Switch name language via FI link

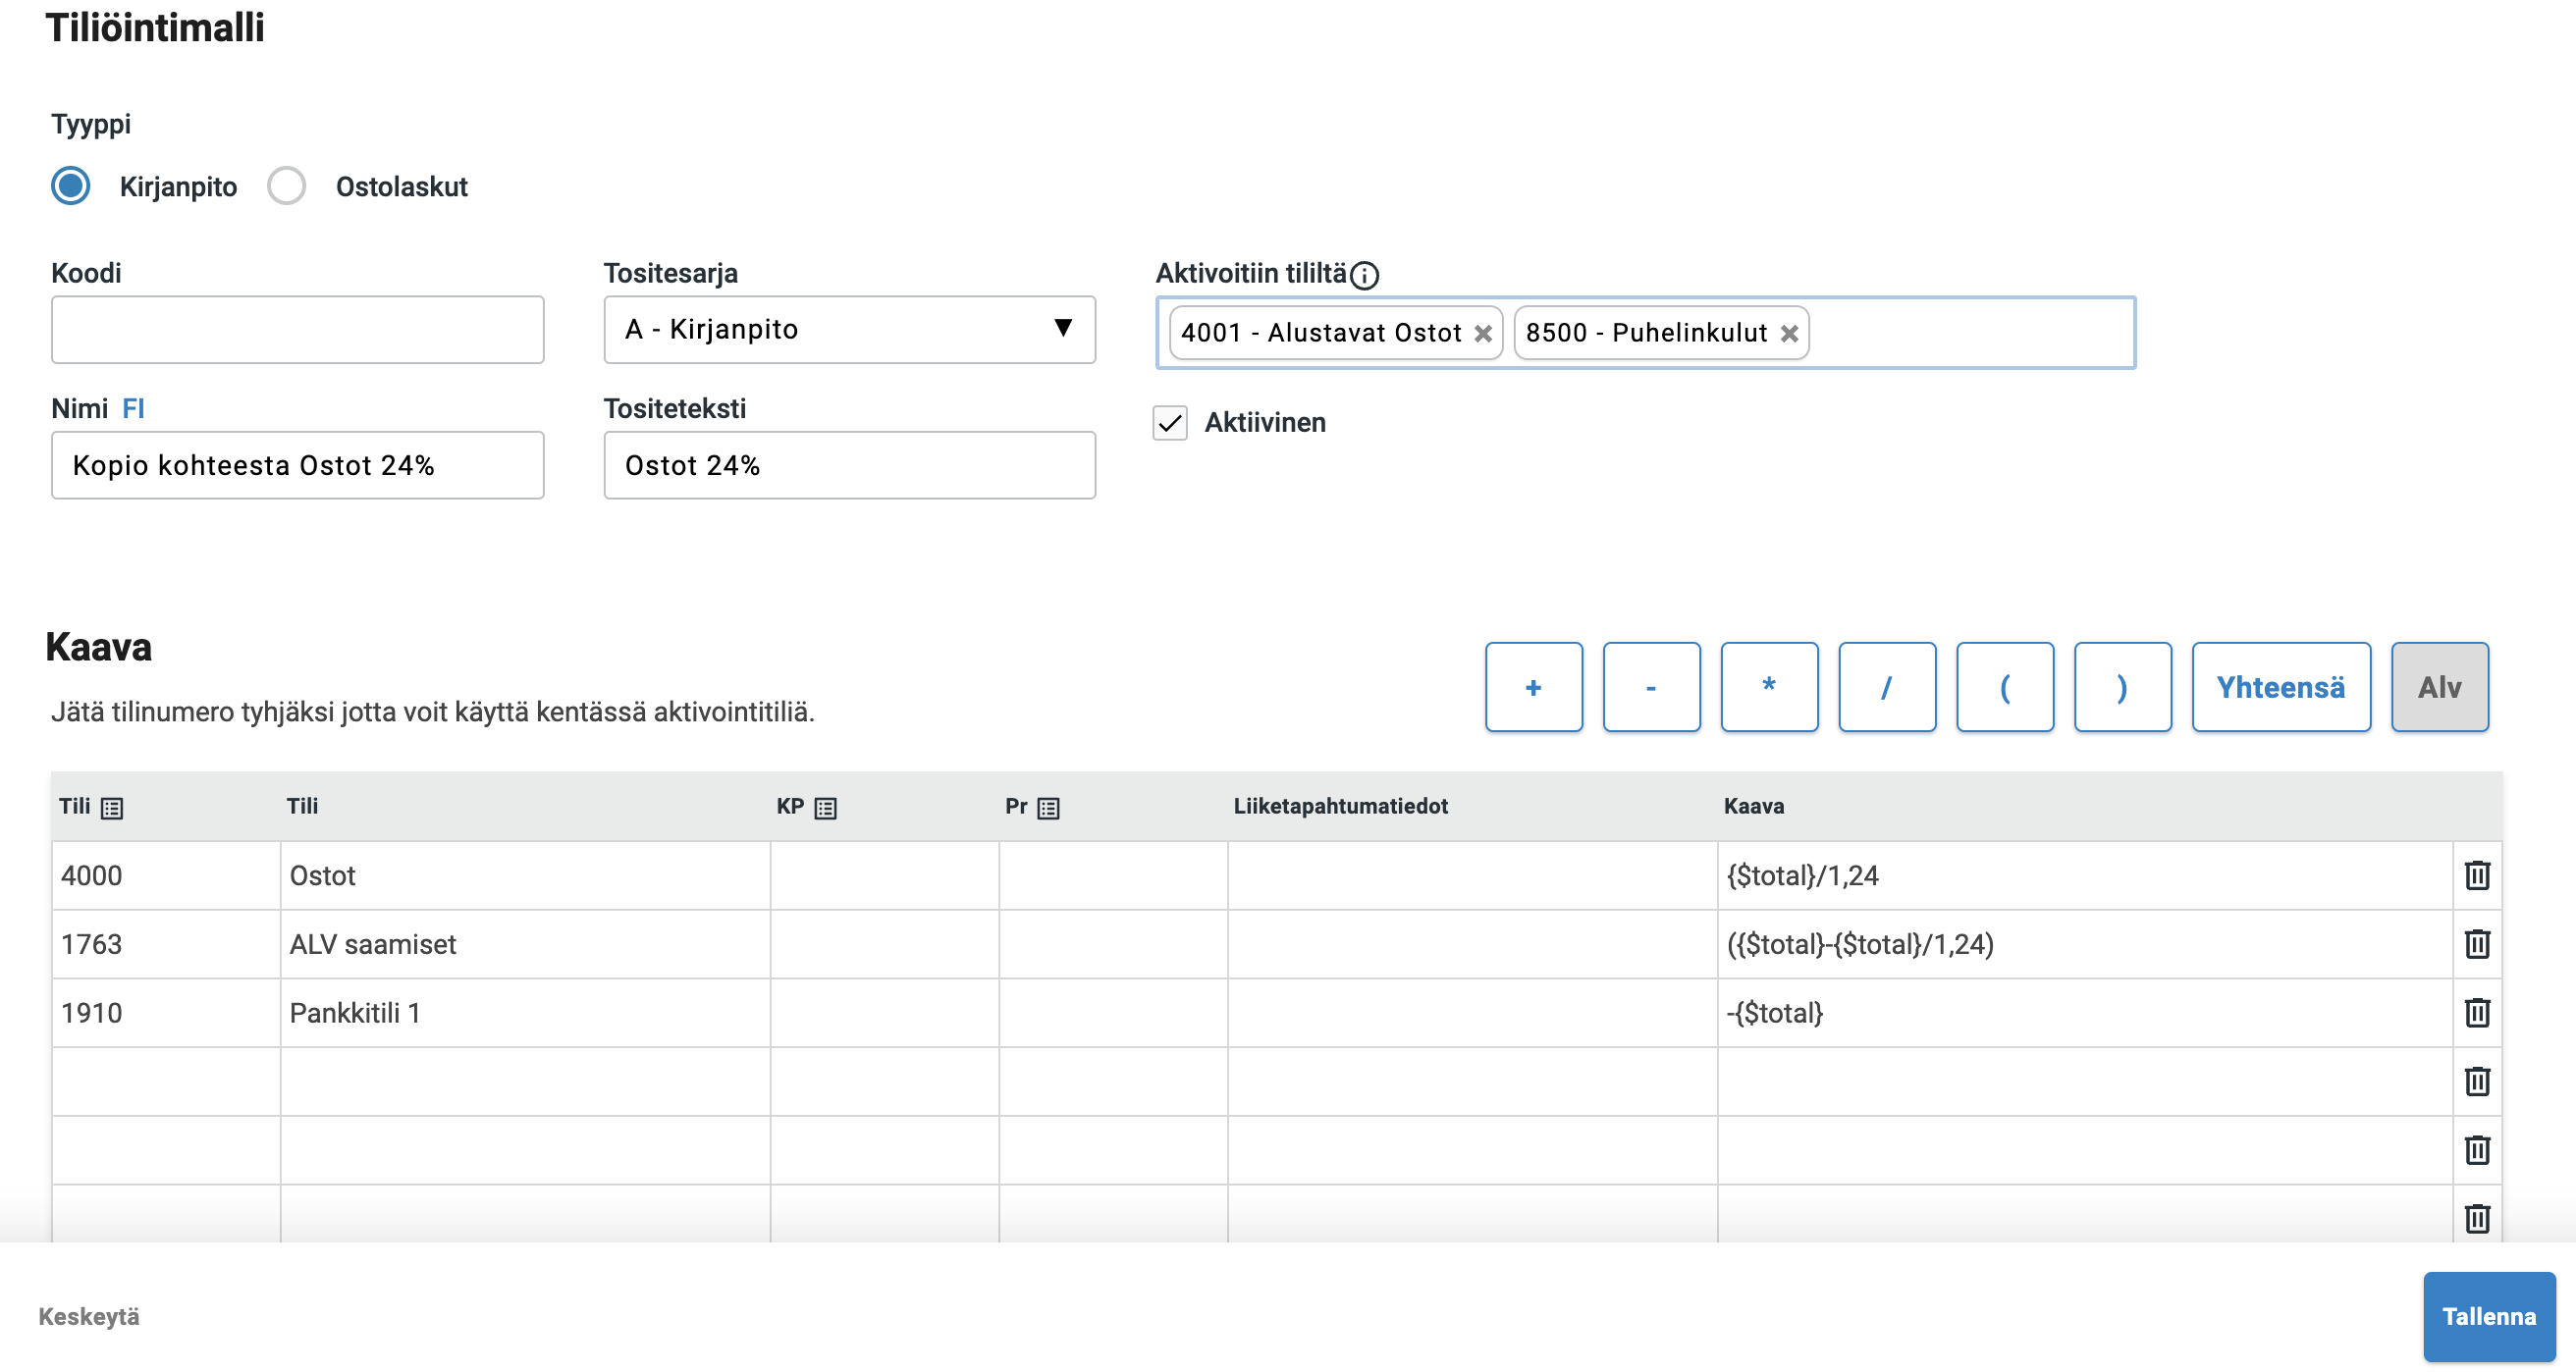tap(133, 409)
